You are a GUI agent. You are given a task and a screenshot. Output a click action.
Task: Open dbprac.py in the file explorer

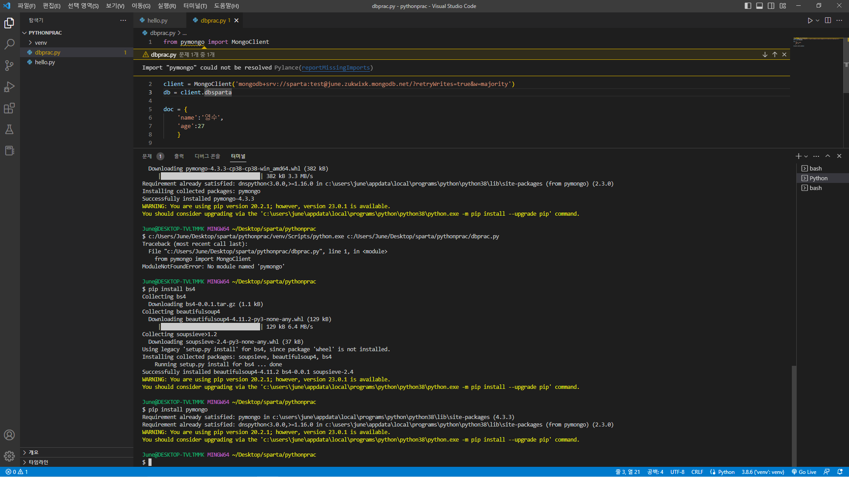(76, 52)
